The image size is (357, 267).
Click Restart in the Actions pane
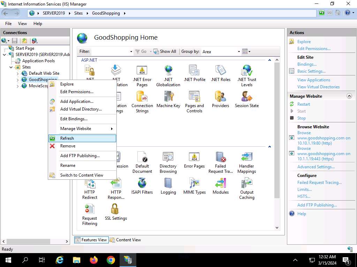(x=303, y=104)
